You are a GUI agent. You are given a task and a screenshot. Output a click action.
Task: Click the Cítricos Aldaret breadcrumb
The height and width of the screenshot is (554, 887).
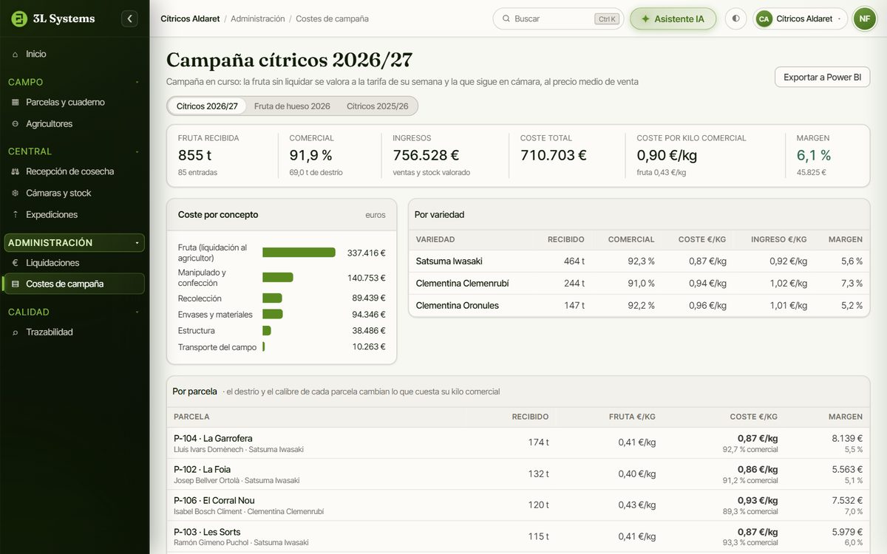coord(190,18)
